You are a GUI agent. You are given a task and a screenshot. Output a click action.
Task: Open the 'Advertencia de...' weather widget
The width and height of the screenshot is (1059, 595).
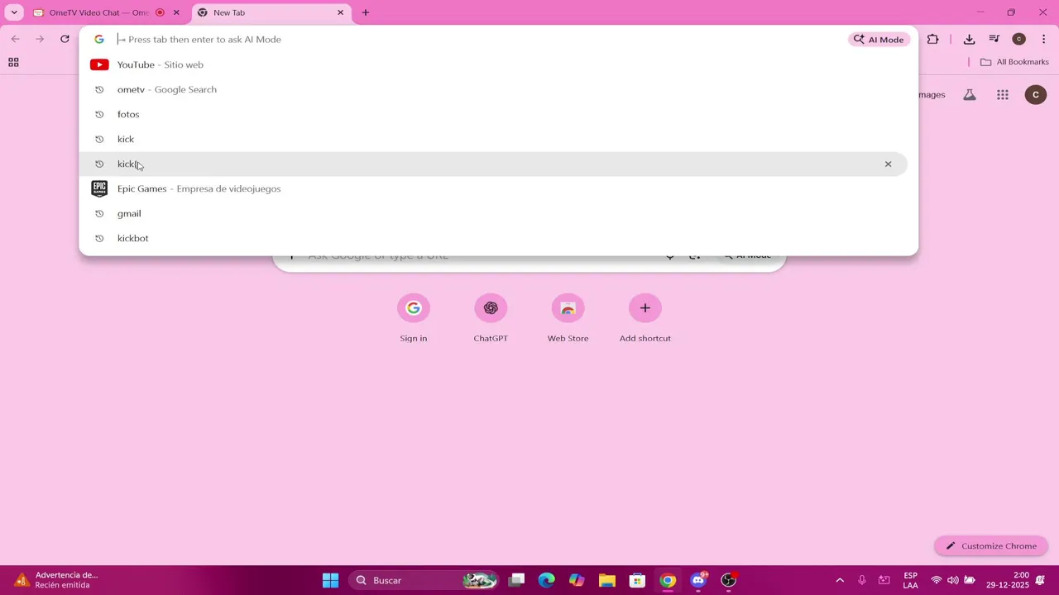click(x=56, y=580)
